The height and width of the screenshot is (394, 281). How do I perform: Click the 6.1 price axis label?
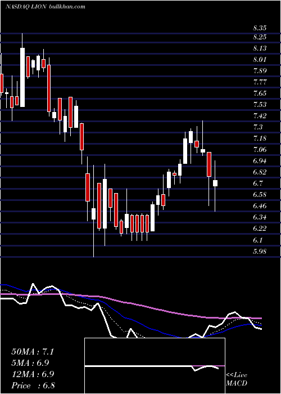coord(258,240)
